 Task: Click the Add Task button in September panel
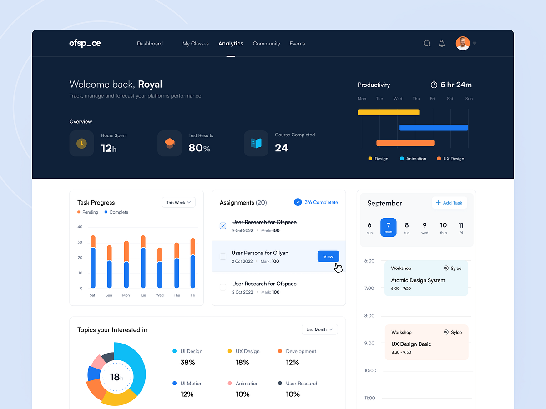pyautogui.click(x=450, y=203)
